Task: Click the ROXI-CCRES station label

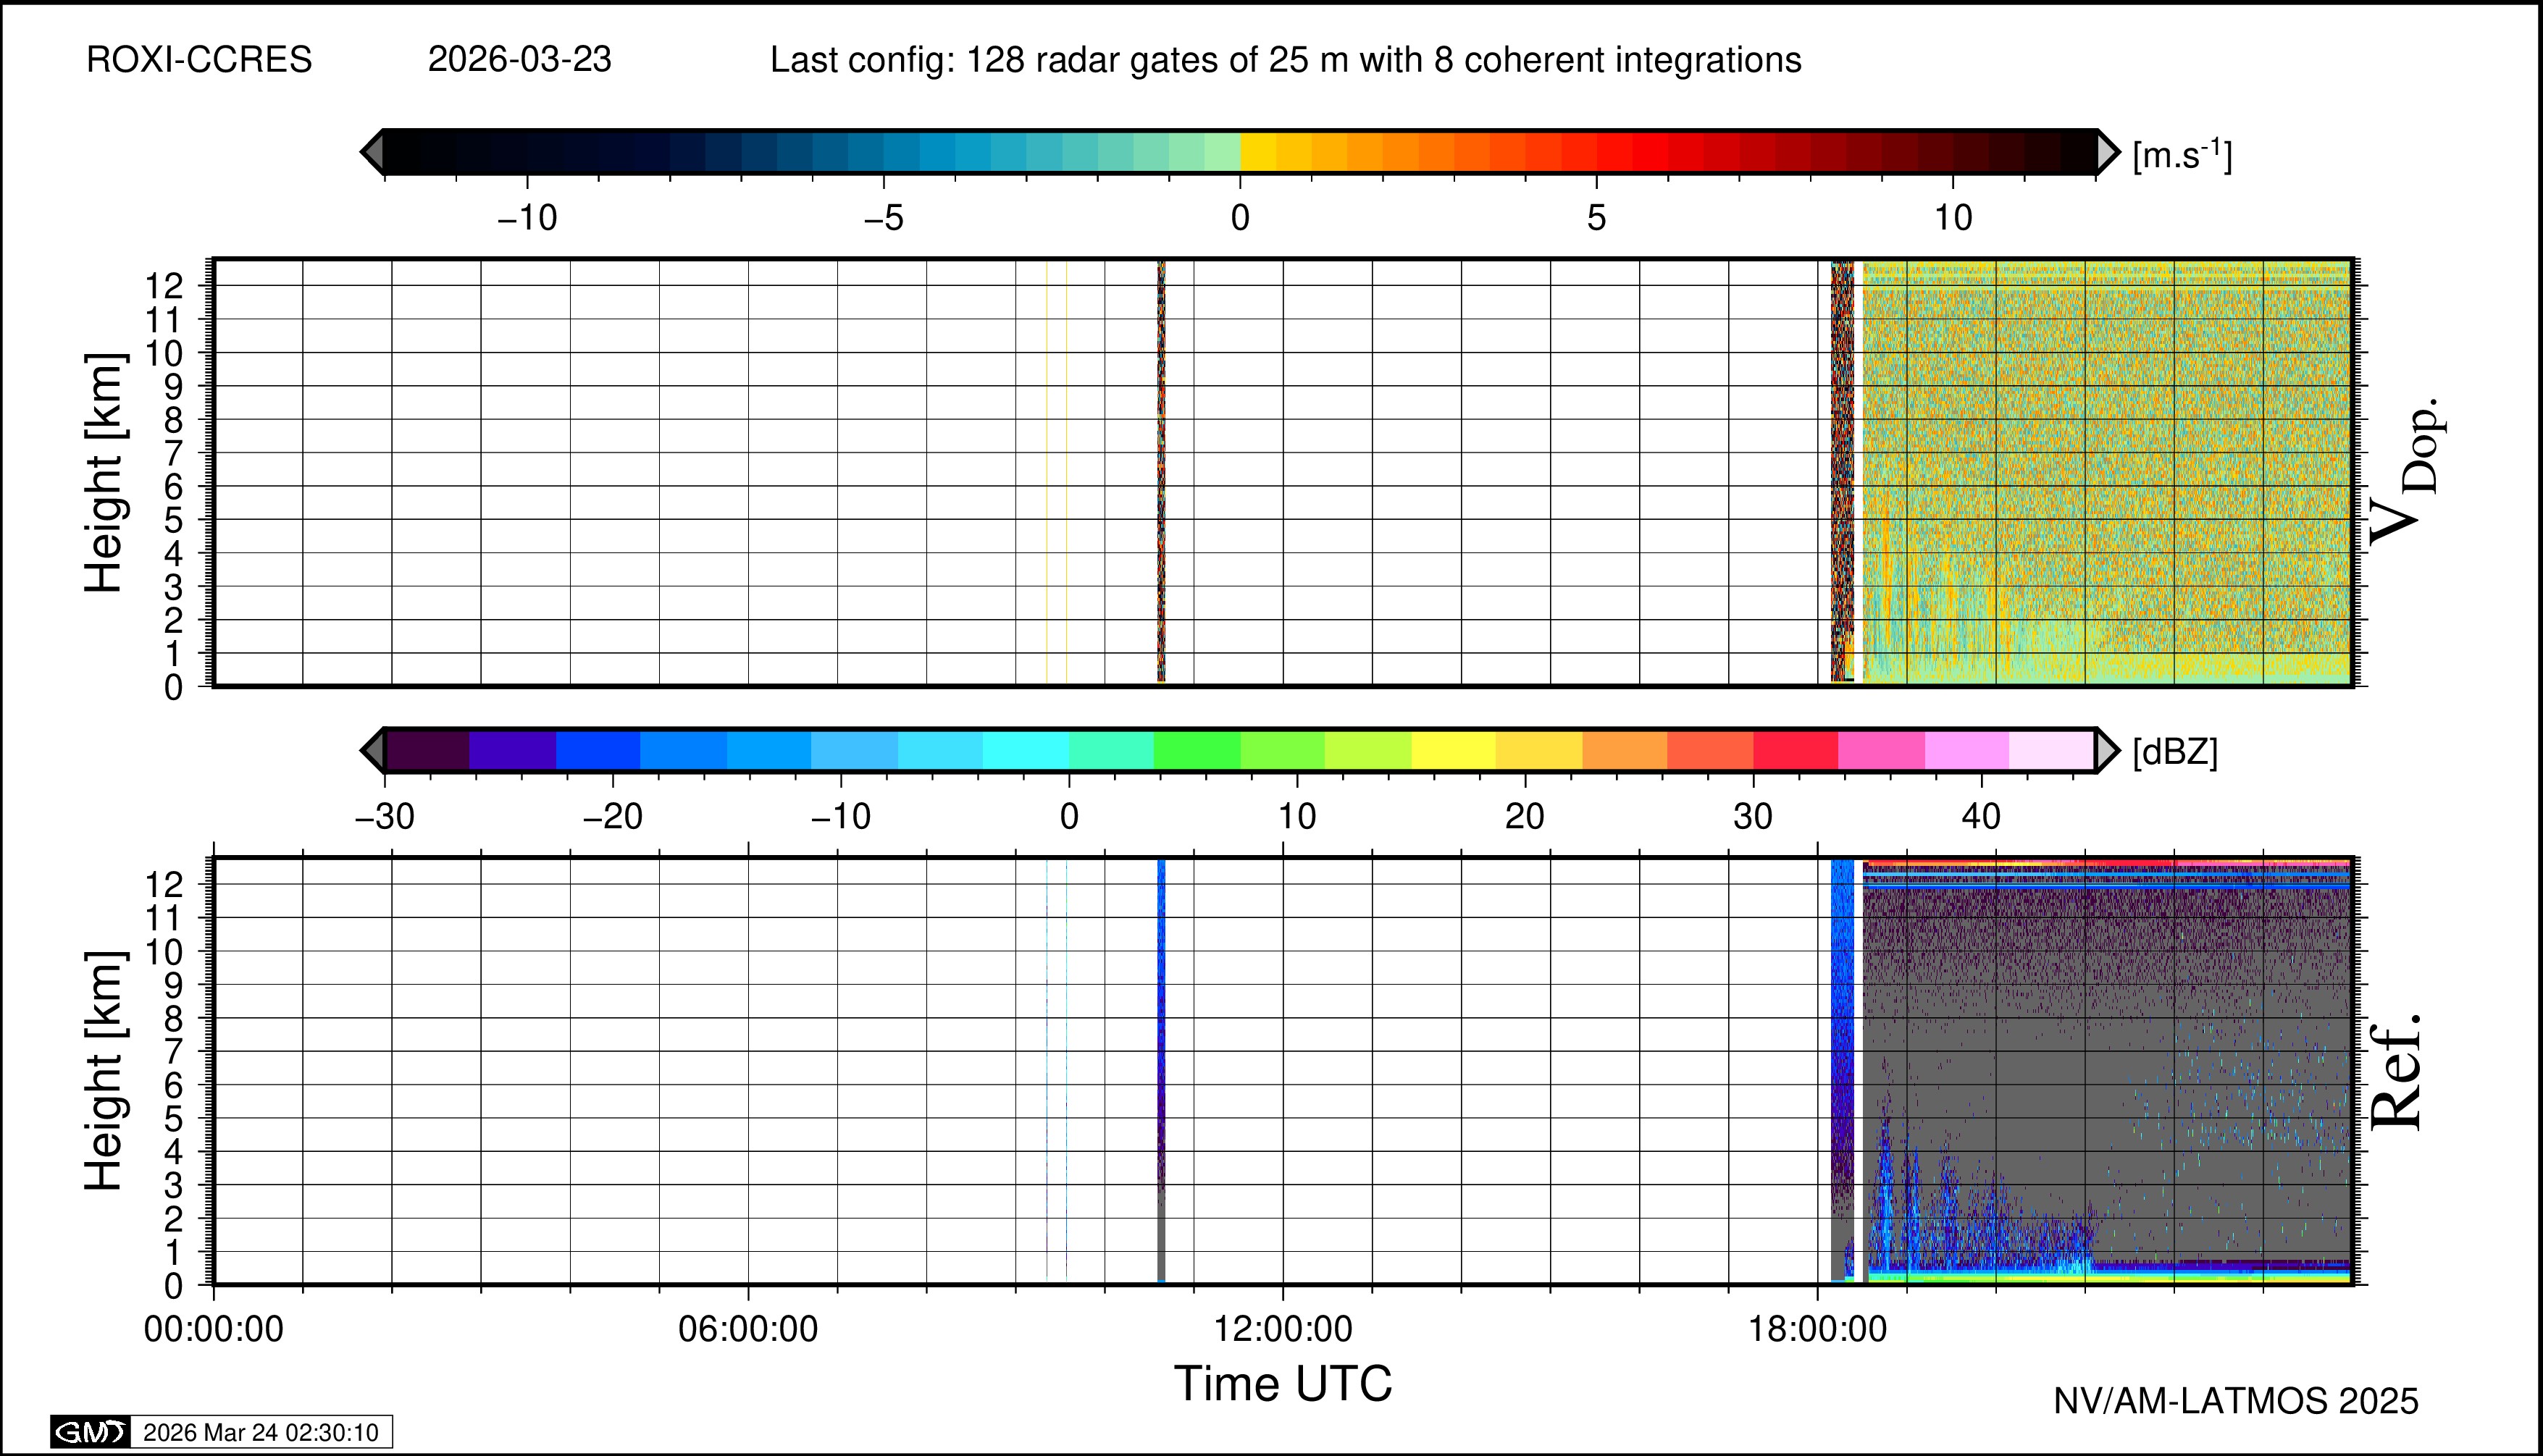Action: pos(199,60)
